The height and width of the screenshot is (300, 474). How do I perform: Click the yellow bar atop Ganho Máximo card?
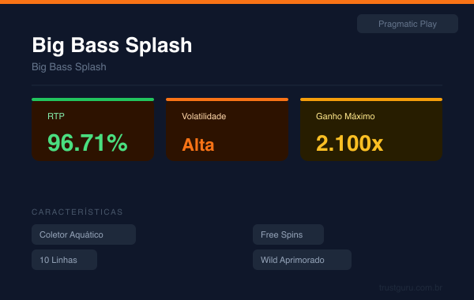[x=371, y=99]
